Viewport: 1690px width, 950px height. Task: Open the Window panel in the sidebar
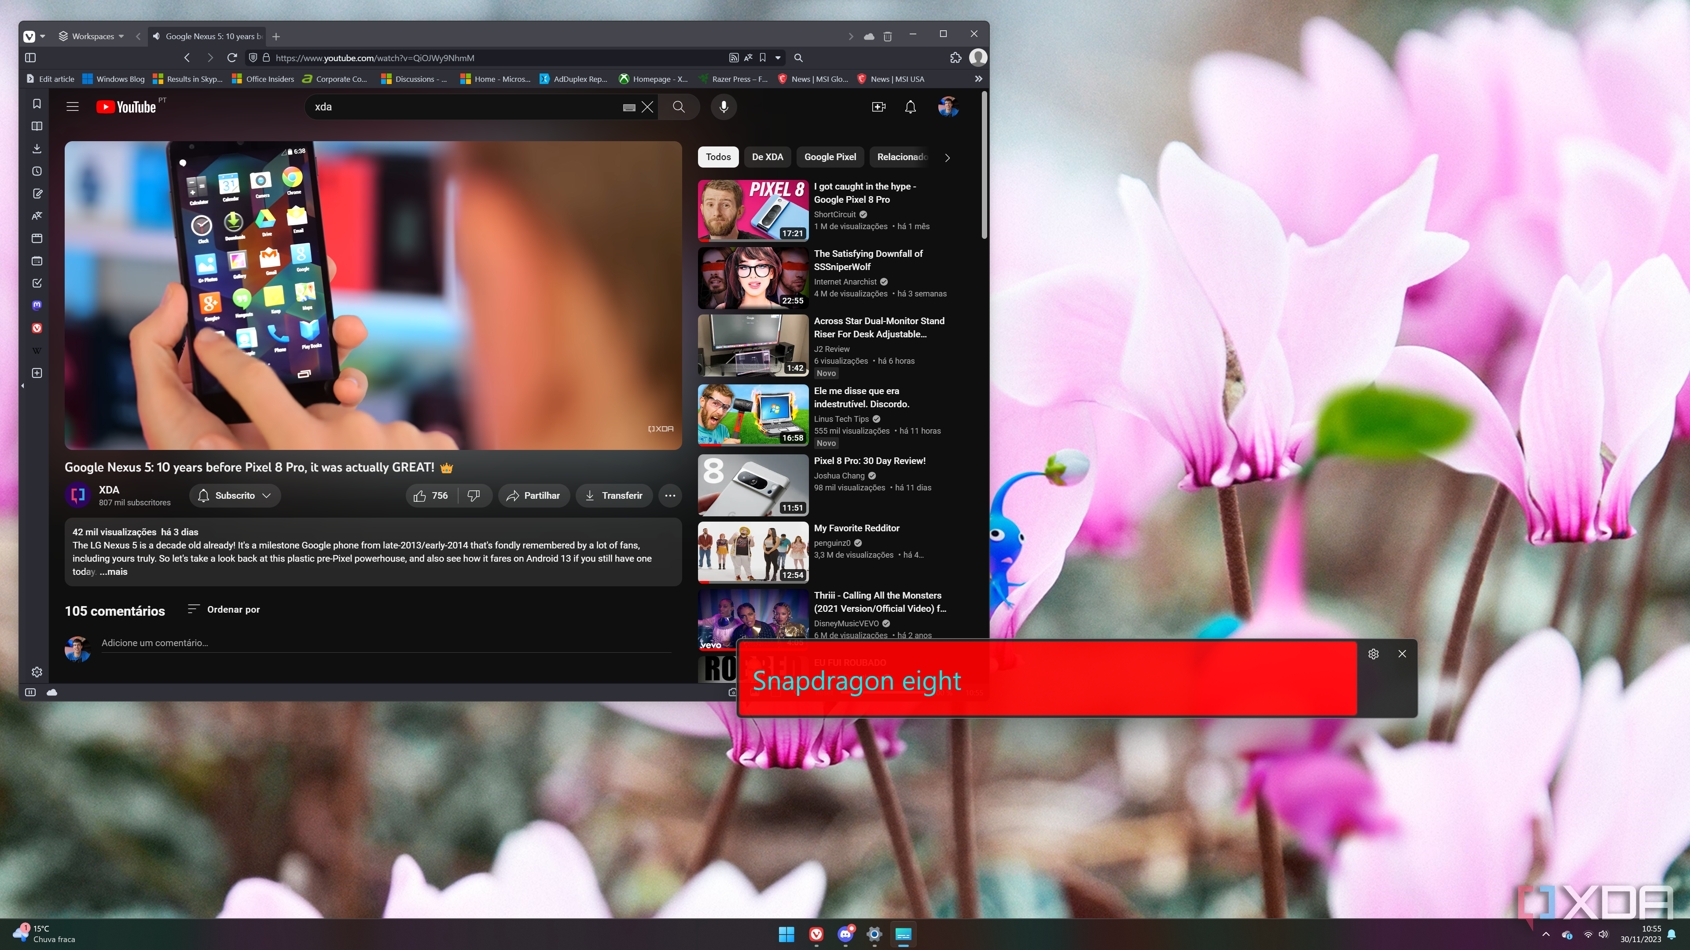[x=37, y=238]
